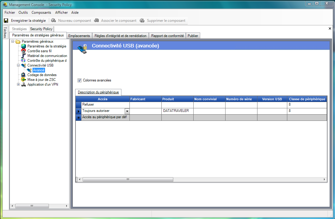Click the Associer le composant icon

click(96, 21)
